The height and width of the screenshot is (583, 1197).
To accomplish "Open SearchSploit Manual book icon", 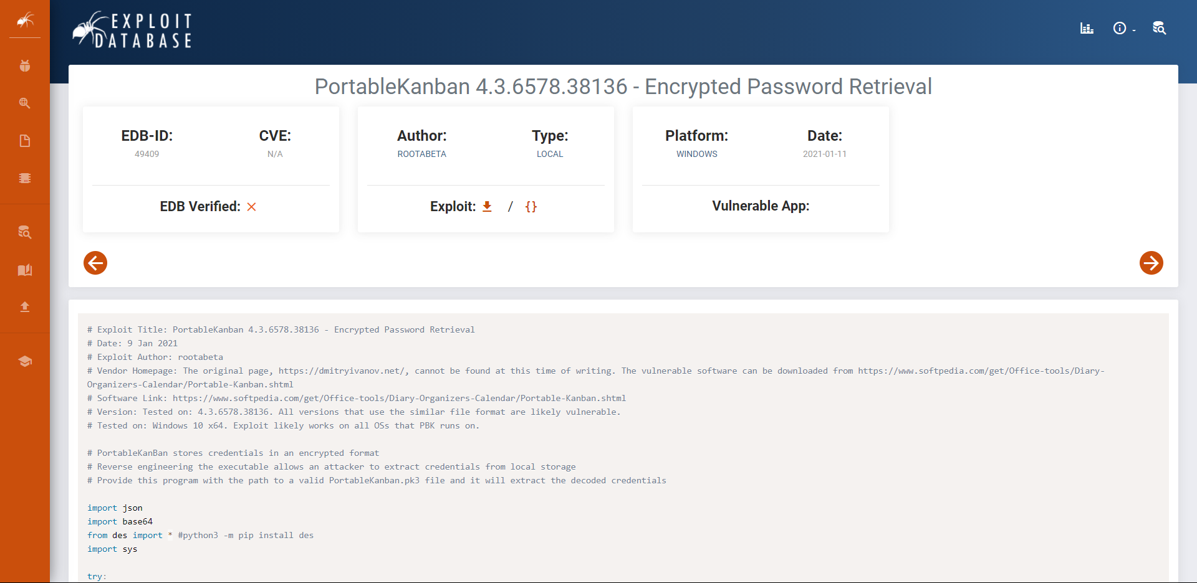I will pos(25,270).
